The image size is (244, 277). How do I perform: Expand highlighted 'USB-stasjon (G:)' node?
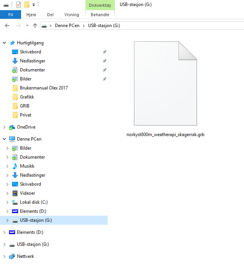click(7, 220)
